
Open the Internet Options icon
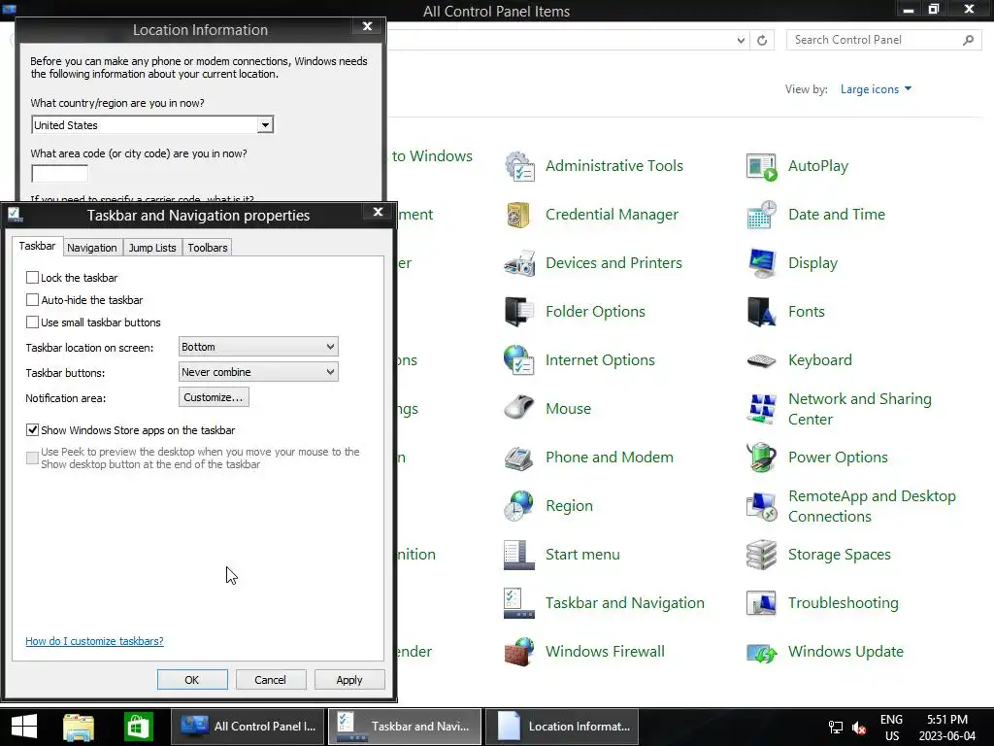click(x=520, y=360)
